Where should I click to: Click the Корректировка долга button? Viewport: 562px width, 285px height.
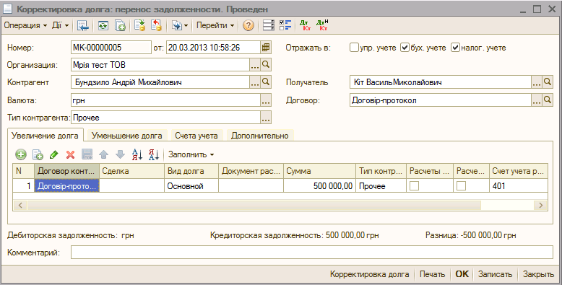[x=370, y=274]
